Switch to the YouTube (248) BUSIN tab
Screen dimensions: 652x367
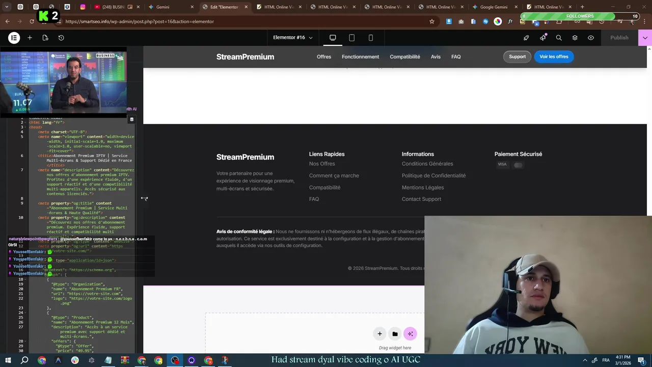point(117,7)
